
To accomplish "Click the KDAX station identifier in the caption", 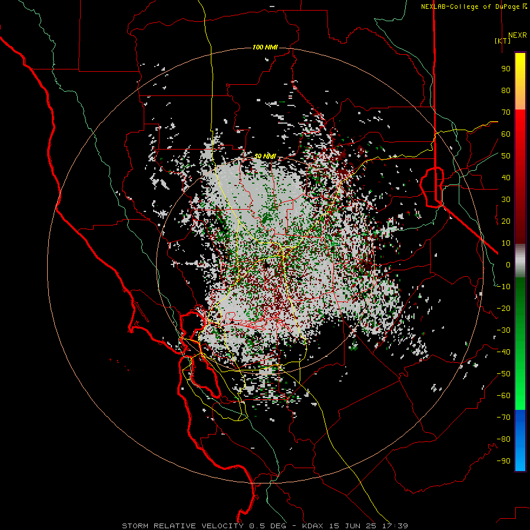I will point(312,526).
